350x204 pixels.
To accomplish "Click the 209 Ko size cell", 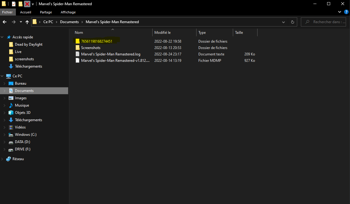I will (250, 54).
